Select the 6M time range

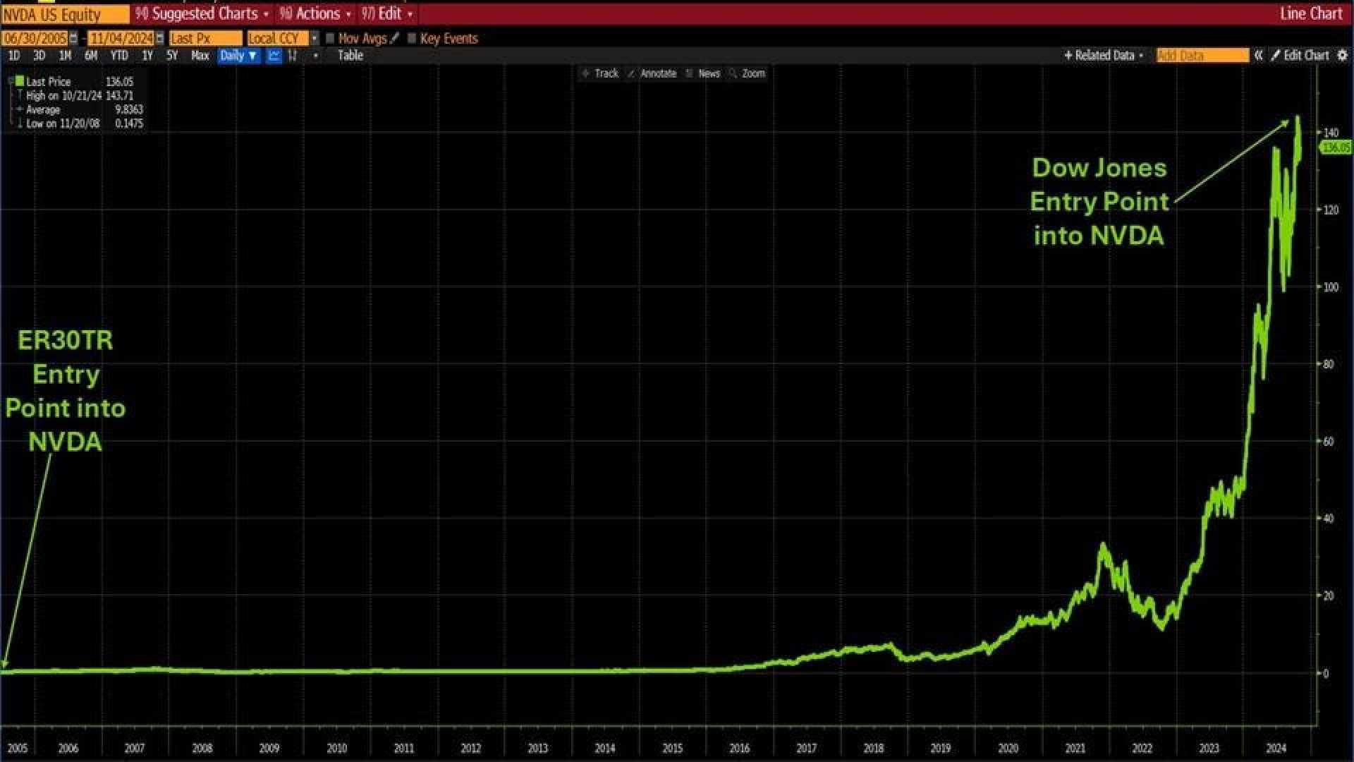click(90, 55)
